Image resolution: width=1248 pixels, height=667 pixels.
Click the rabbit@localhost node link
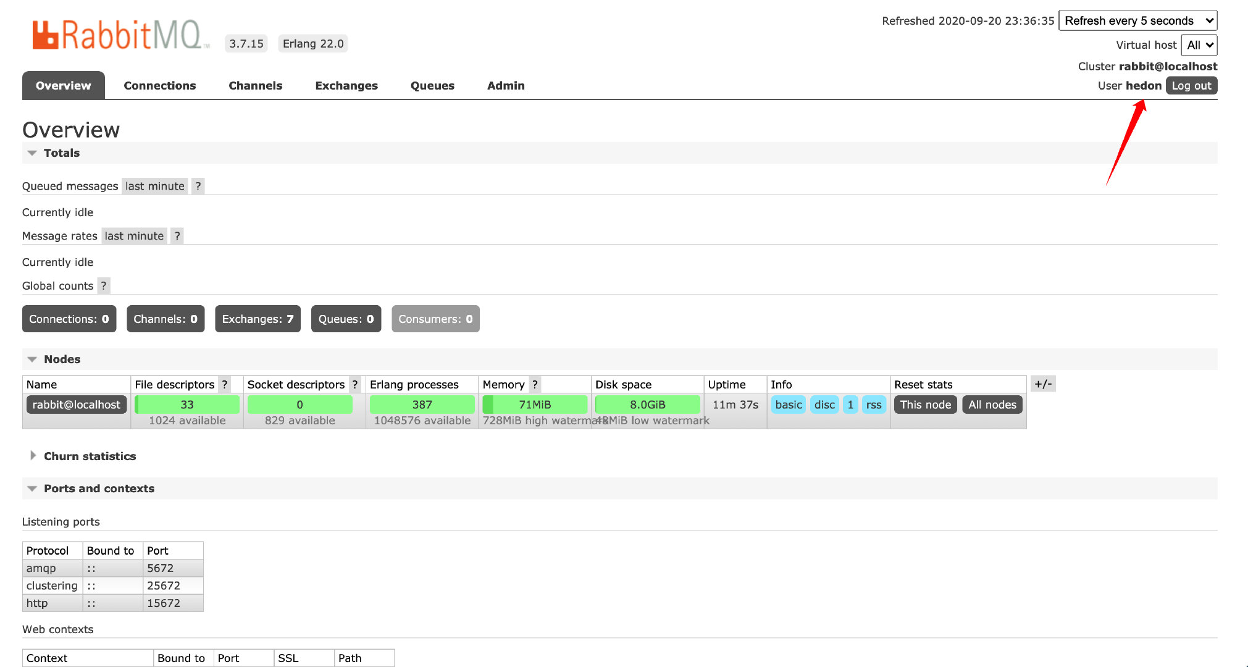77,405
